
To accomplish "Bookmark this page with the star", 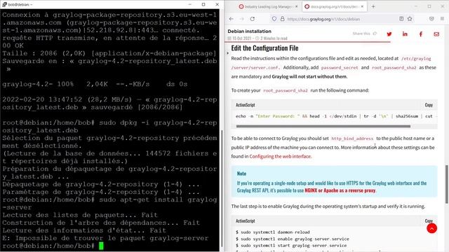I will [x=410, y=19].
